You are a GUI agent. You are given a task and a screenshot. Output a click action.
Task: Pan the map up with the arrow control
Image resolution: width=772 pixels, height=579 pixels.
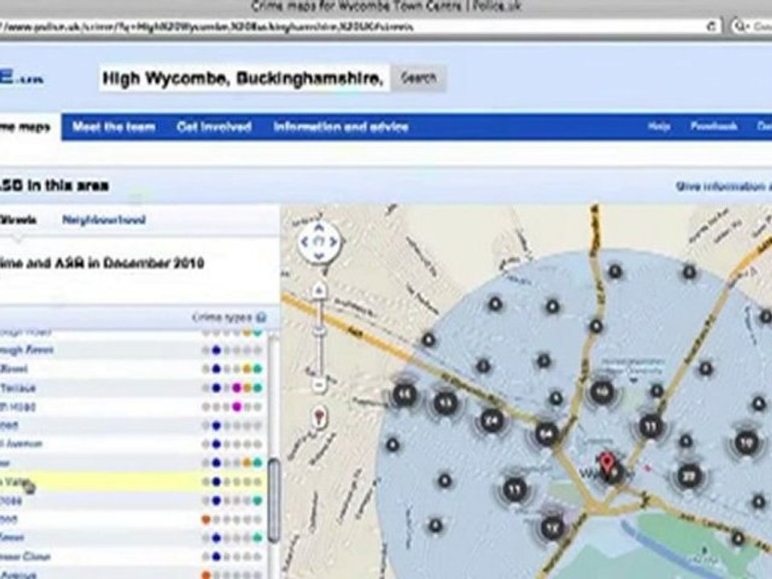click(319, 228)
